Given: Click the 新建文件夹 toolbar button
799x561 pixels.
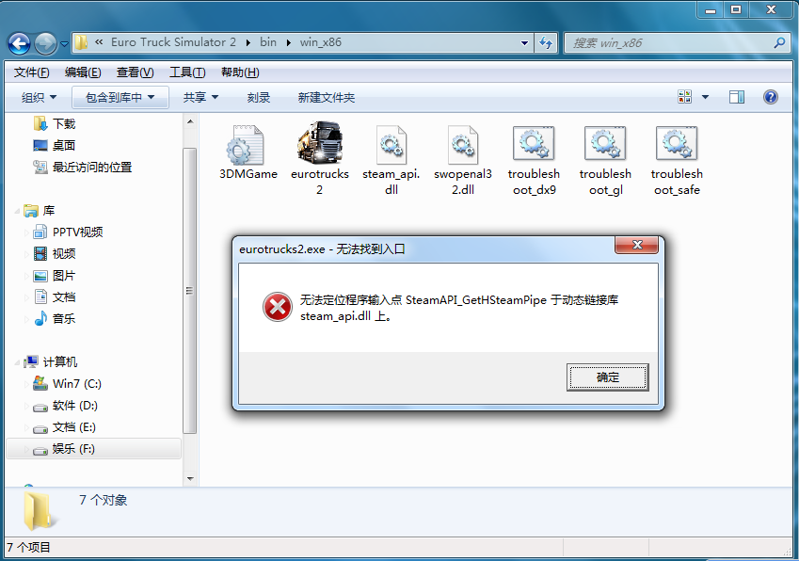Looking at the screenshot, I should click(x=327, y=97).
